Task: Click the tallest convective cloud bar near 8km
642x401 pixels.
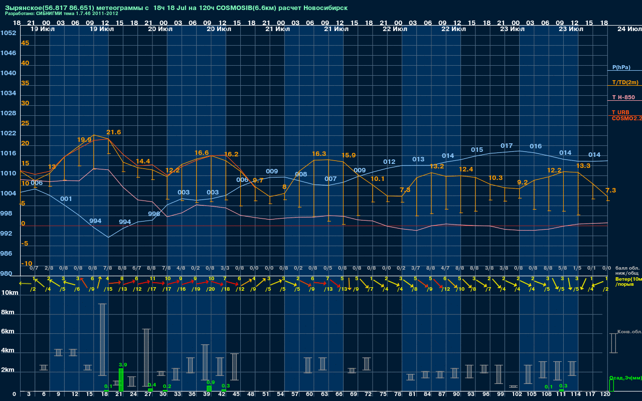Action: pyautogui.click(x=102, y=339)
